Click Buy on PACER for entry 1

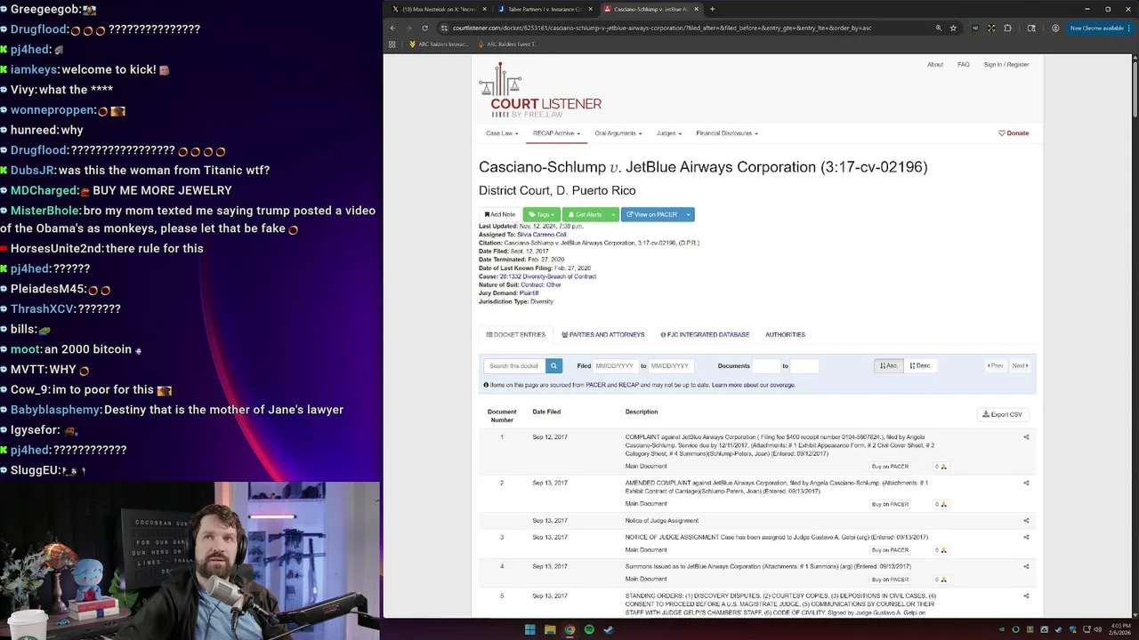pos(890,467)
